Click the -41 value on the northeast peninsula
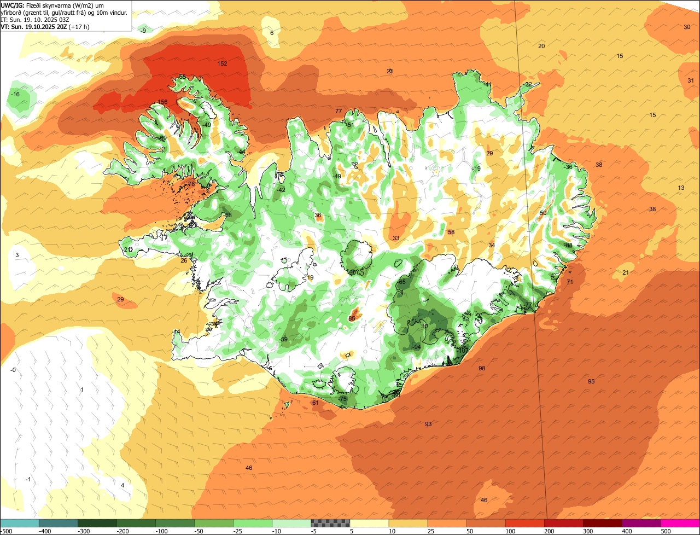Image resolution: width=700 pixels, height=535 pixels. [x=487, y=85]
